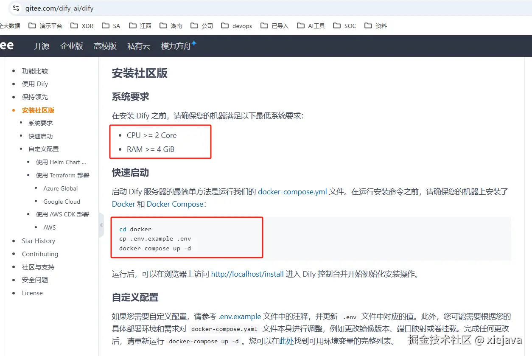Click docker compose up -d in code block
The image size is (532, 356).
coord(155,248)
